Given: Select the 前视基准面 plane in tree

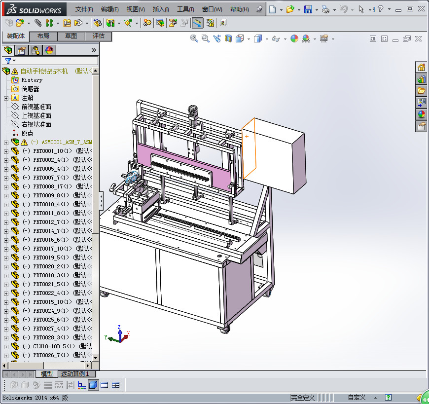Looking at the screenshot, I should [36, 107].
